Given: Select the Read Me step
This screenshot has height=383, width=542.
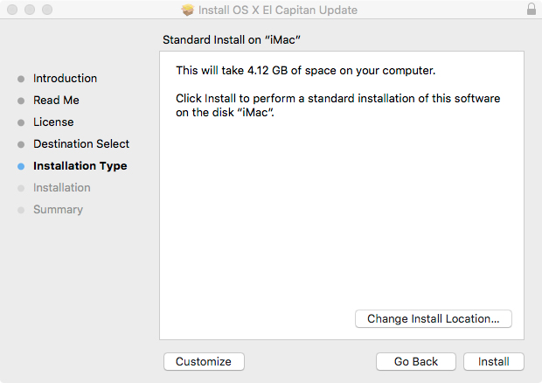Looking at the screenshot, I should coord(56,101).
